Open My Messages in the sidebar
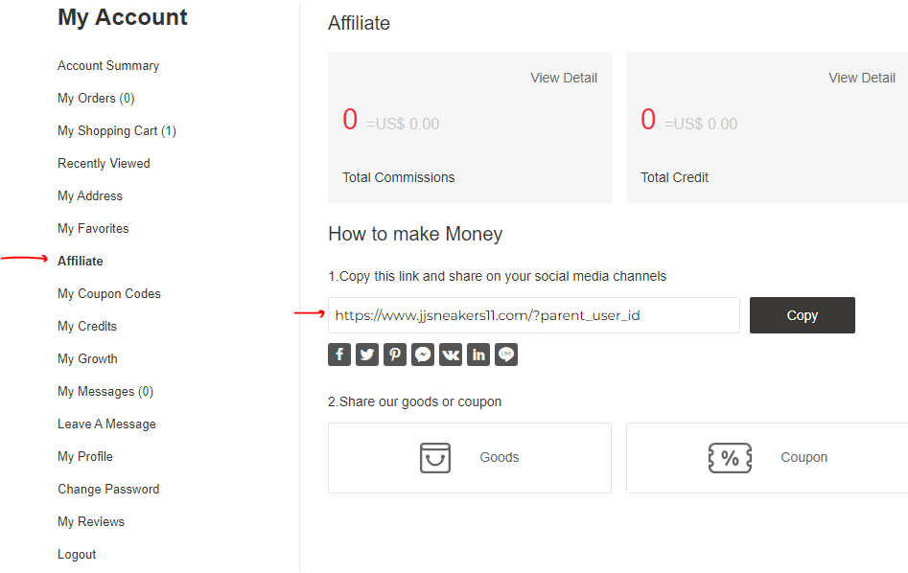Image resolution: width=908 pixels, height=573 pixels. tap(105, 392)
